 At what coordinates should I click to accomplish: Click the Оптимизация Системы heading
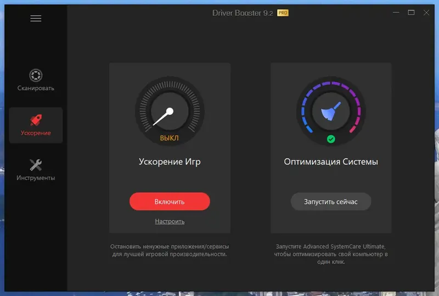[331, 162]
